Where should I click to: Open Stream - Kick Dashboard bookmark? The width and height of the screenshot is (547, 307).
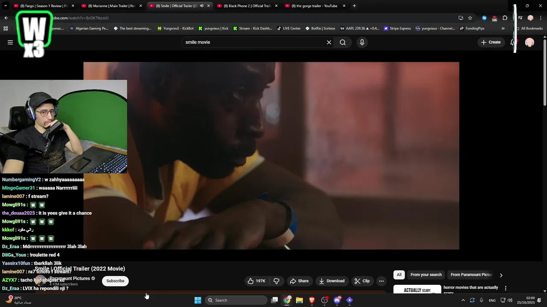click(x=253, y=29)
